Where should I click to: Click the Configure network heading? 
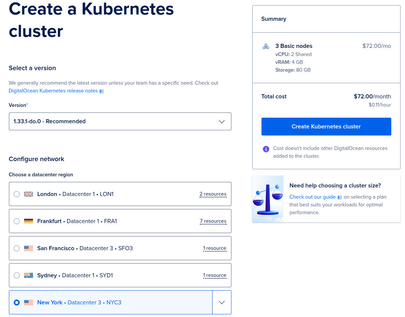point(36,159)
